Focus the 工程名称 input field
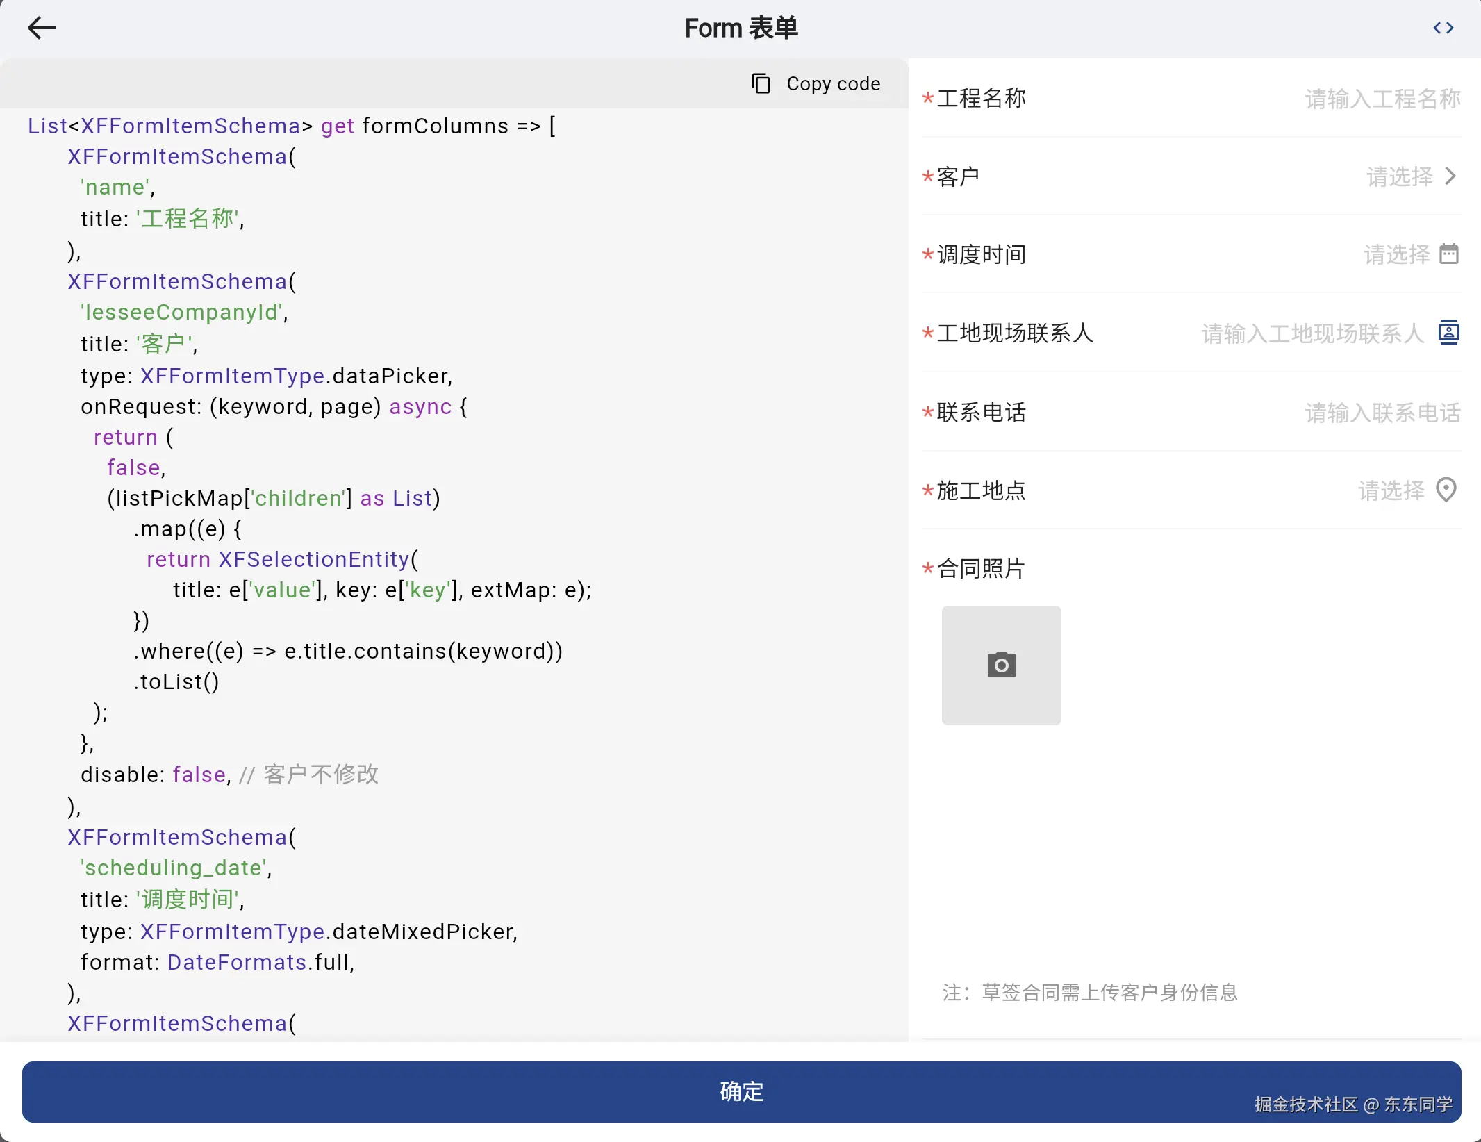The height and width of the screenshot is (1142, 1481). (1381, 99)
